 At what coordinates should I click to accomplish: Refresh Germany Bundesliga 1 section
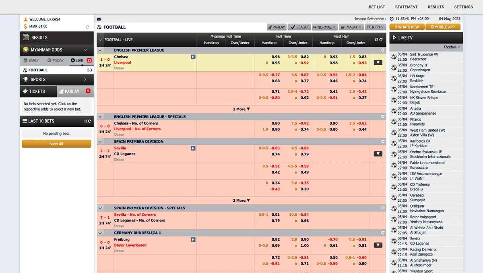click(383, 233)
